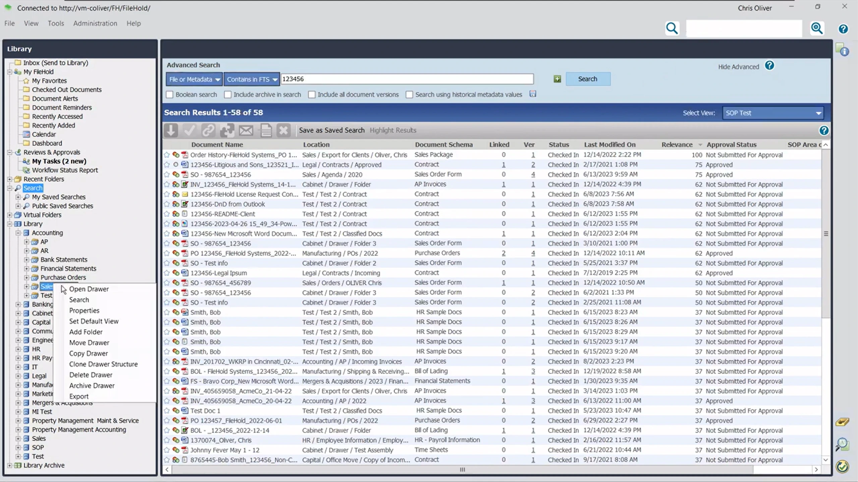Check Search using historical metadata values
The height and width of the screenshot is (482, 858).
pos(409,95)
